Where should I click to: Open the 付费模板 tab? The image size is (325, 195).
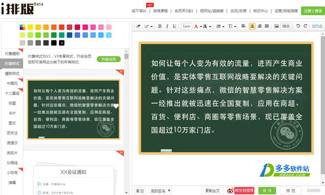[x=12, y=53]
